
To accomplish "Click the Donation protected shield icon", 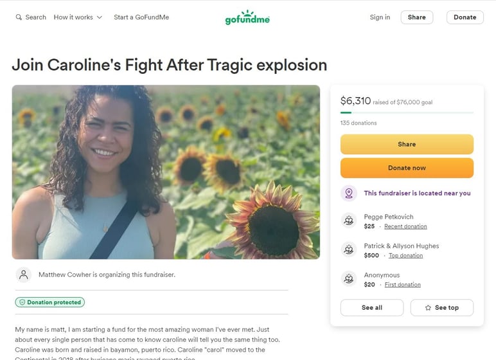I will point(22,302).
